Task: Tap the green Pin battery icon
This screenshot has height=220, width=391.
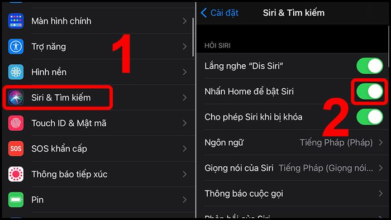Action: 16,199
